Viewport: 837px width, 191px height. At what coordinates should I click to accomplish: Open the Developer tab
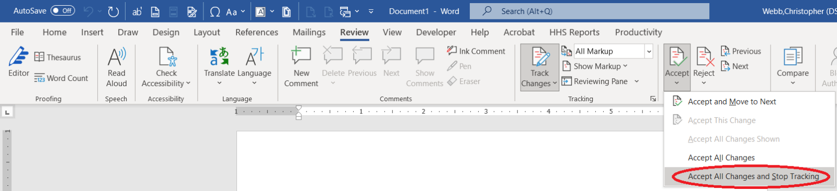(436, 32)
